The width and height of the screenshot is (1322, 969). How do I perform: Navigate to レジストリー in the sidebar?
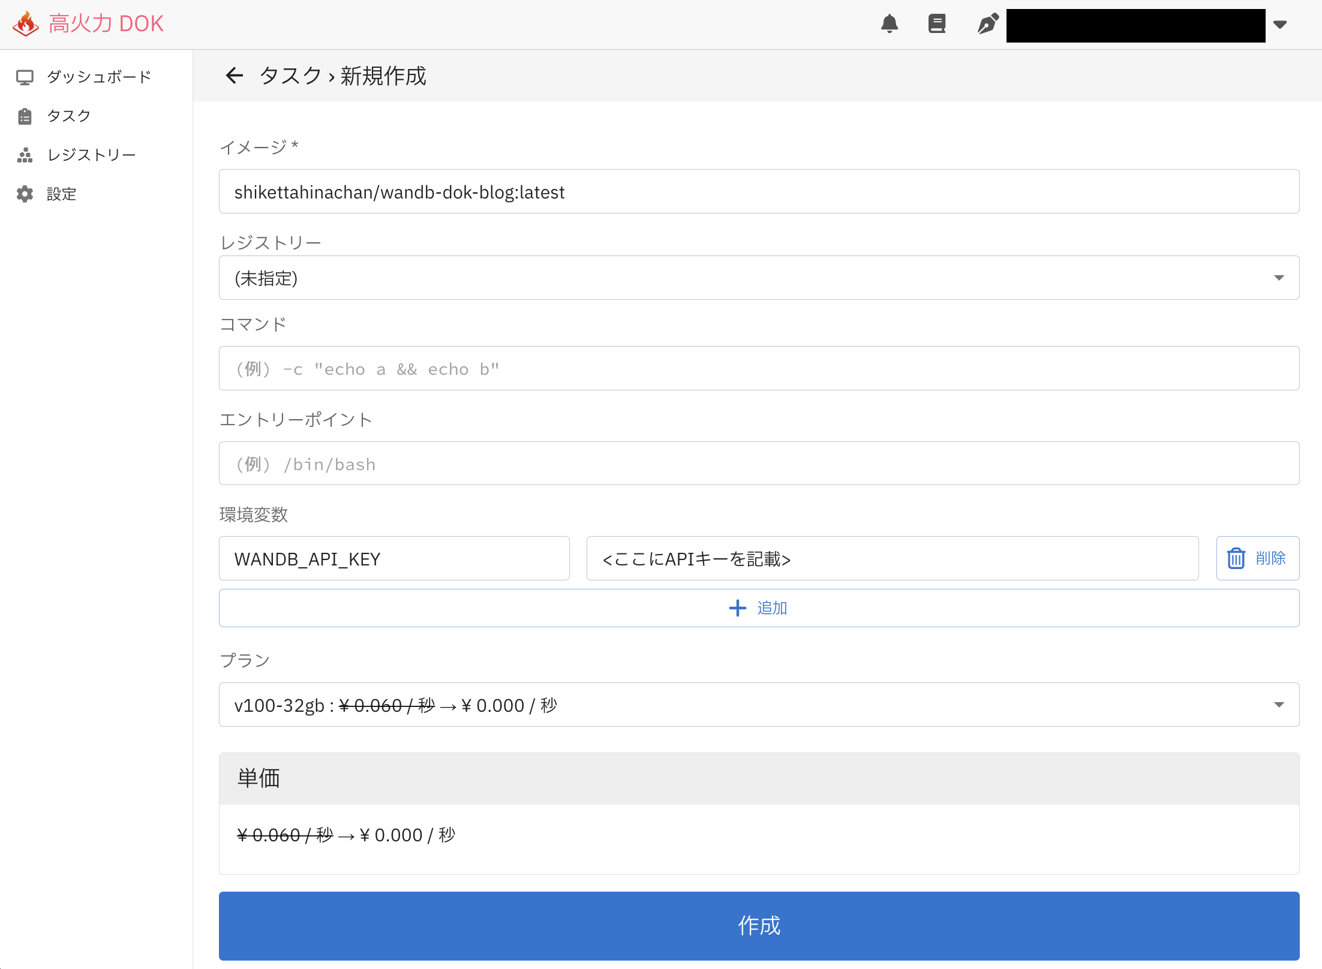coord(91,155)
